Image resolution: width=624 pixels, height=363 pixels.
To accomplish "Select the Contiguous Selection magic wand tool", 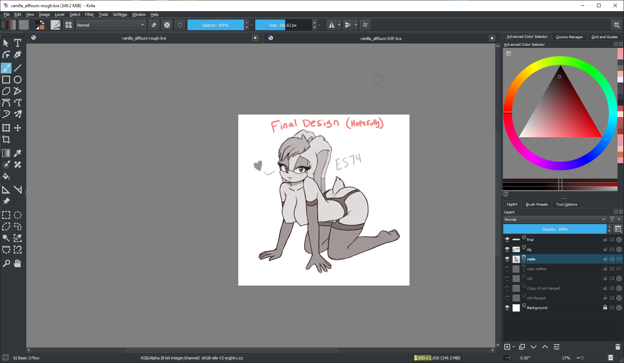I will (6, 238).
